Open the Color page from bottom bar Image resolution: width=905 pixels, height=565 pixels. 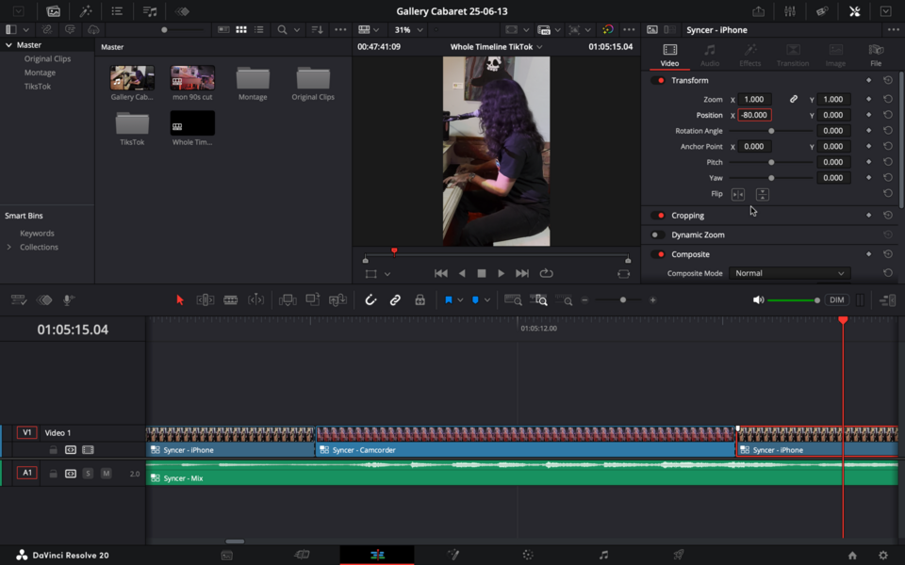coord(528,555)
